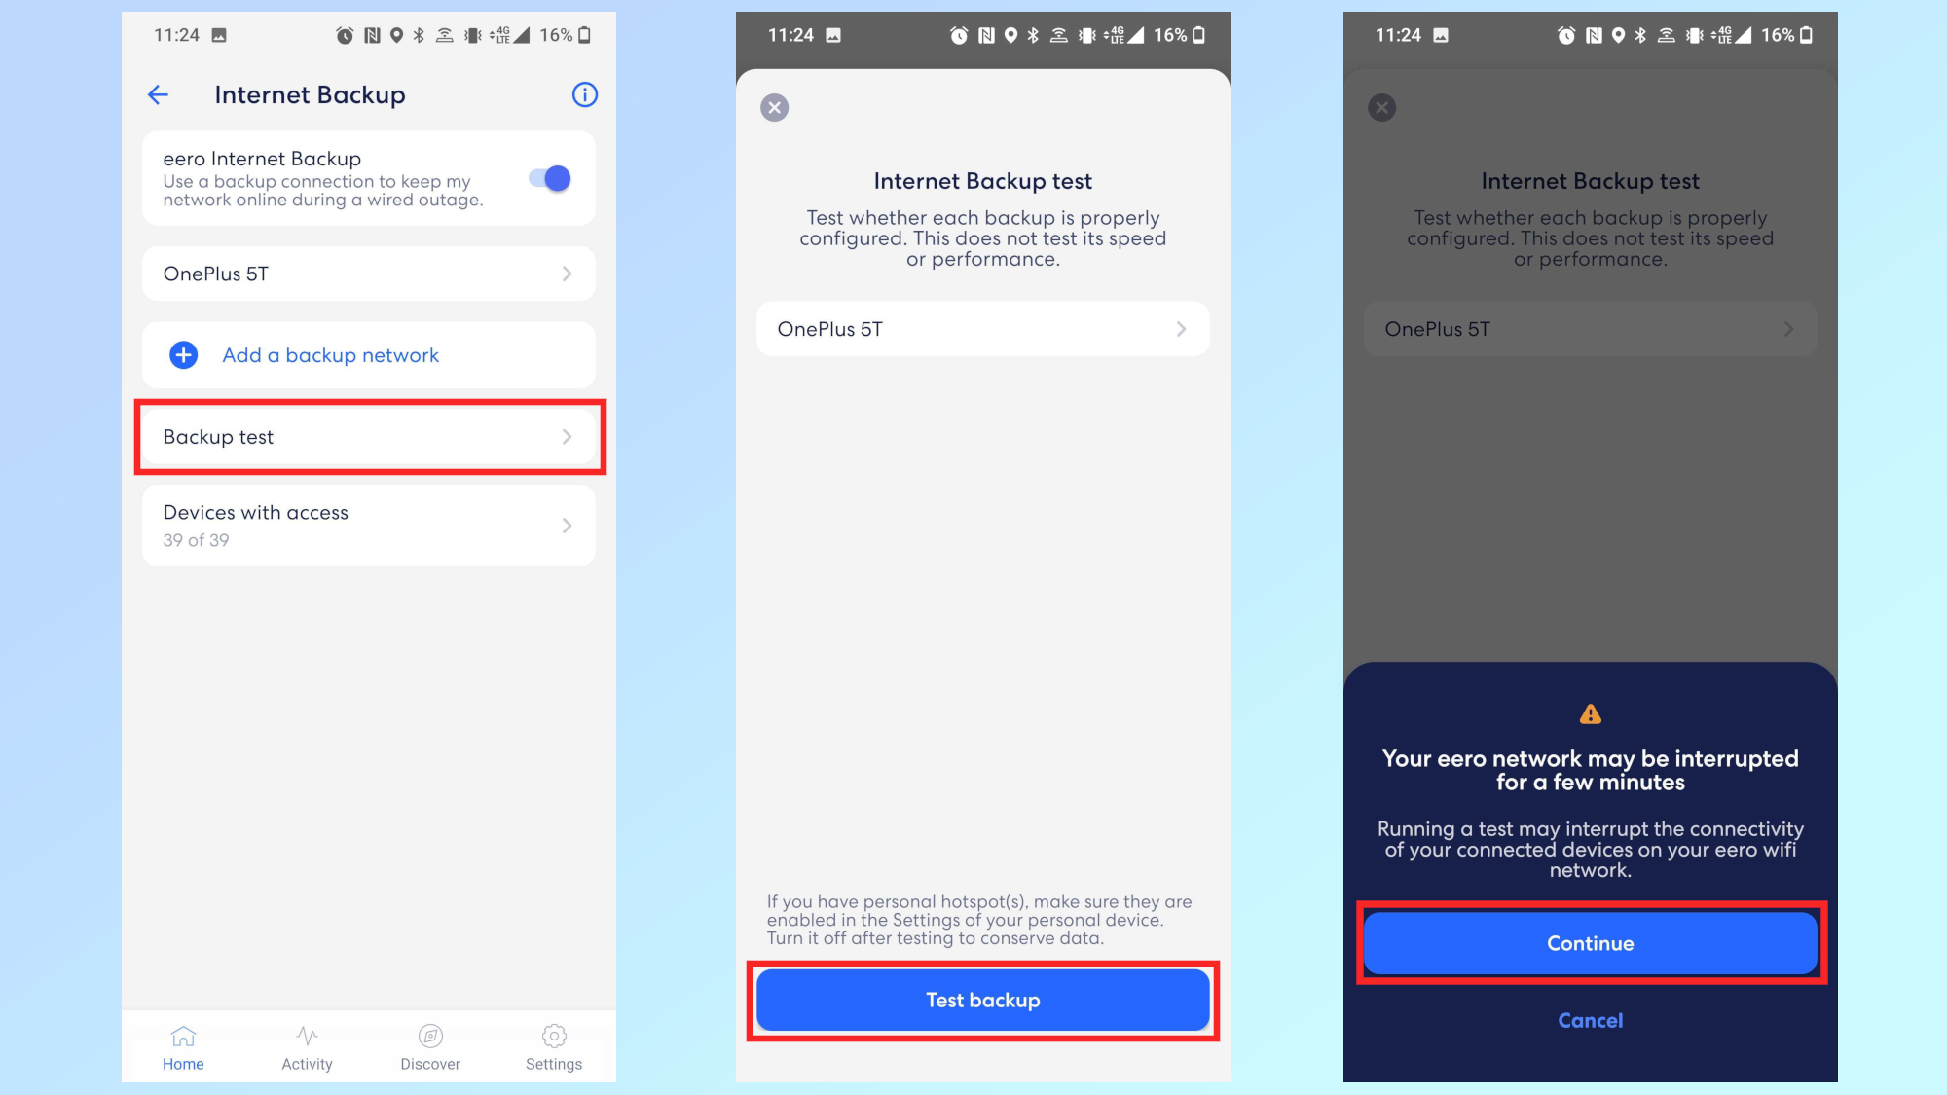Click Test backup button
1947x1095 pixels.
983,1000
